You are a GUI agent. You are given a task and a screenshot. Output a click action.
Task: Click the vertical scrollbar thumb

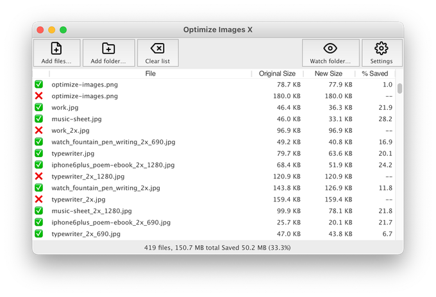pyautogui.click(x=399, y=89)
